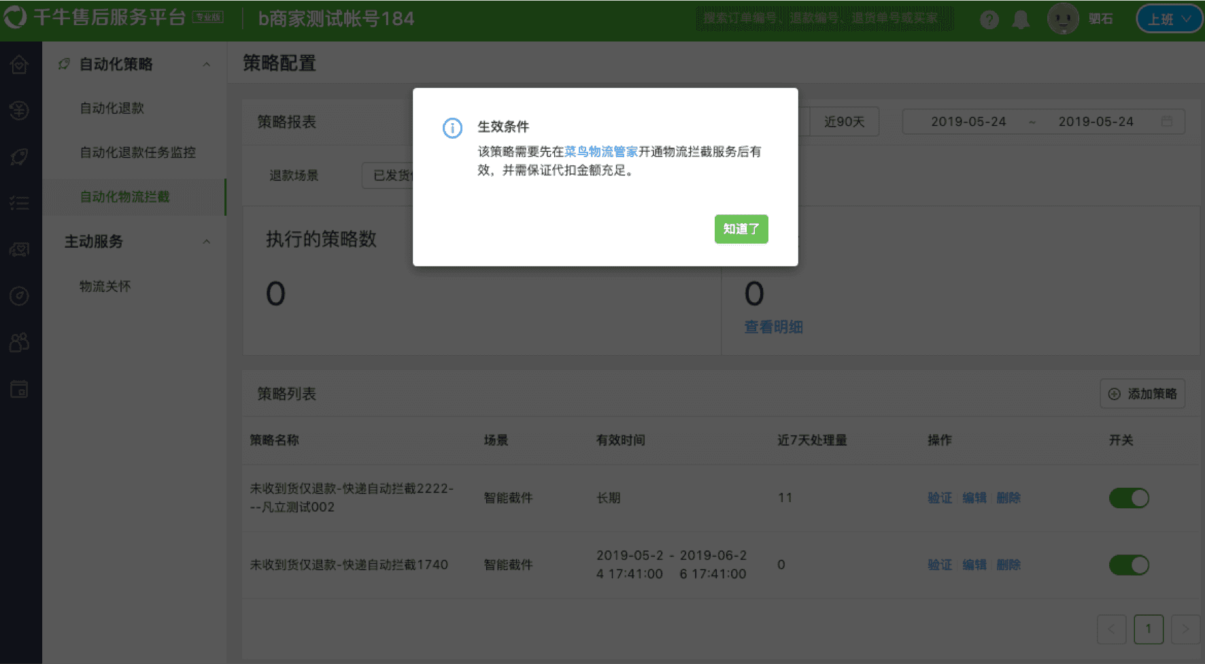Viewport: 1205px width, 664px height.
Task: Click the compass icon in left sidebar
Action: (19, 296)
